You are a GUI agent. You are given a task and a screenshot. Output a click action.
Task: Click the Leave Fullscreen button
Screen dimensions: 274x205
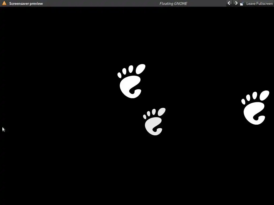(256, 3)
